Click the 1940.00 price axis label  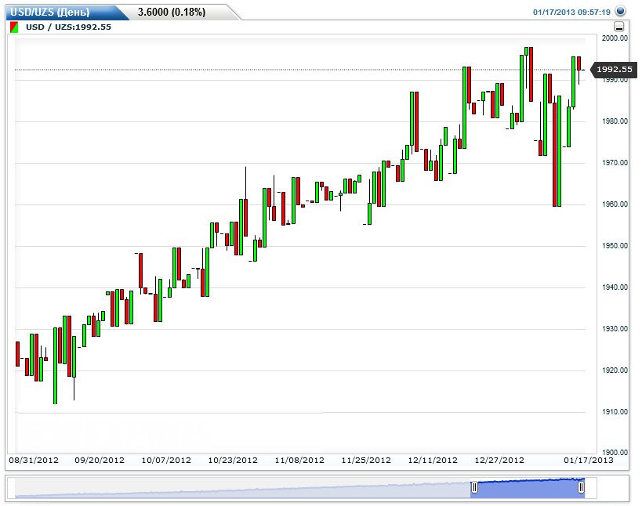[x=615, y=287]
